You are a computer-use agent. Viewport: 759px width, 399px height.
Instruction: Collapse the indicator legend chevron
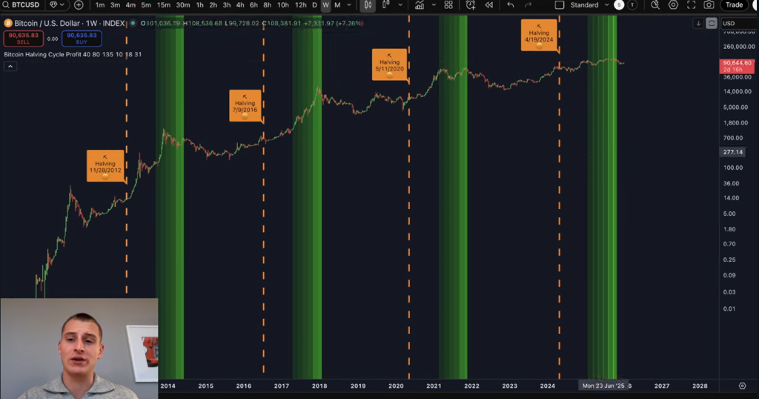click(x=10, y=66)
